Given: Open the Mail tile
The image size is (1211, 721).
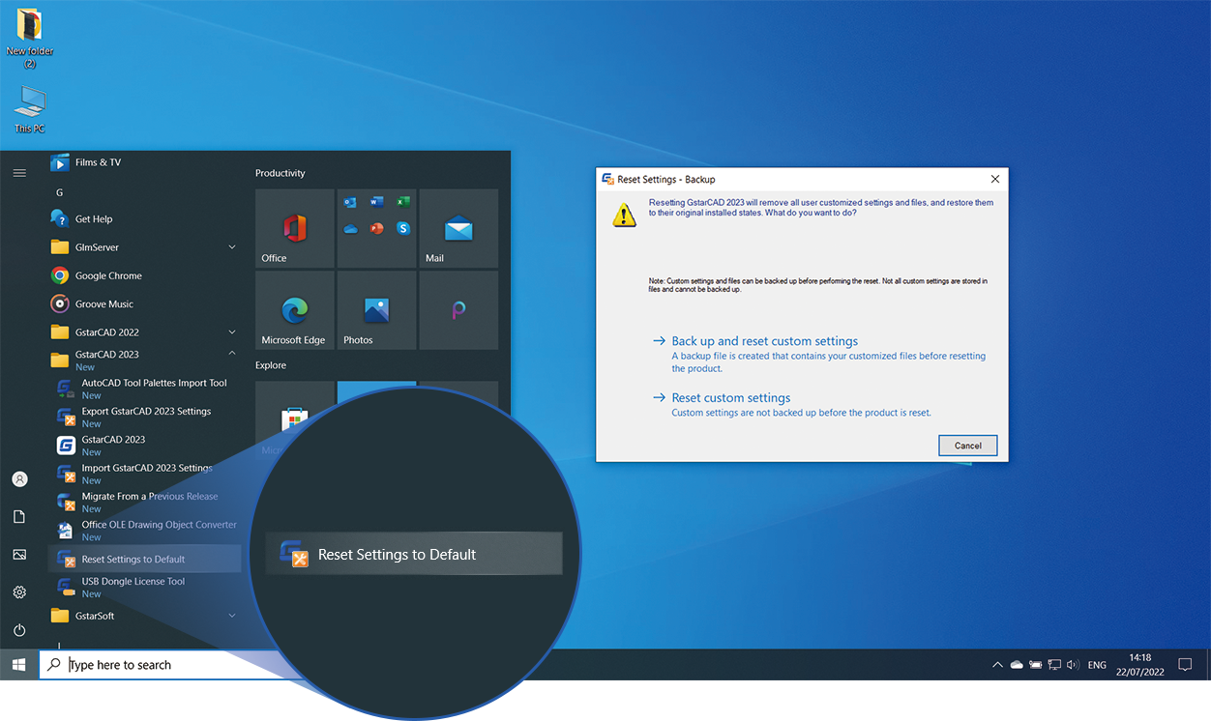Looking at the screenshot, I should tap(458, 228).
